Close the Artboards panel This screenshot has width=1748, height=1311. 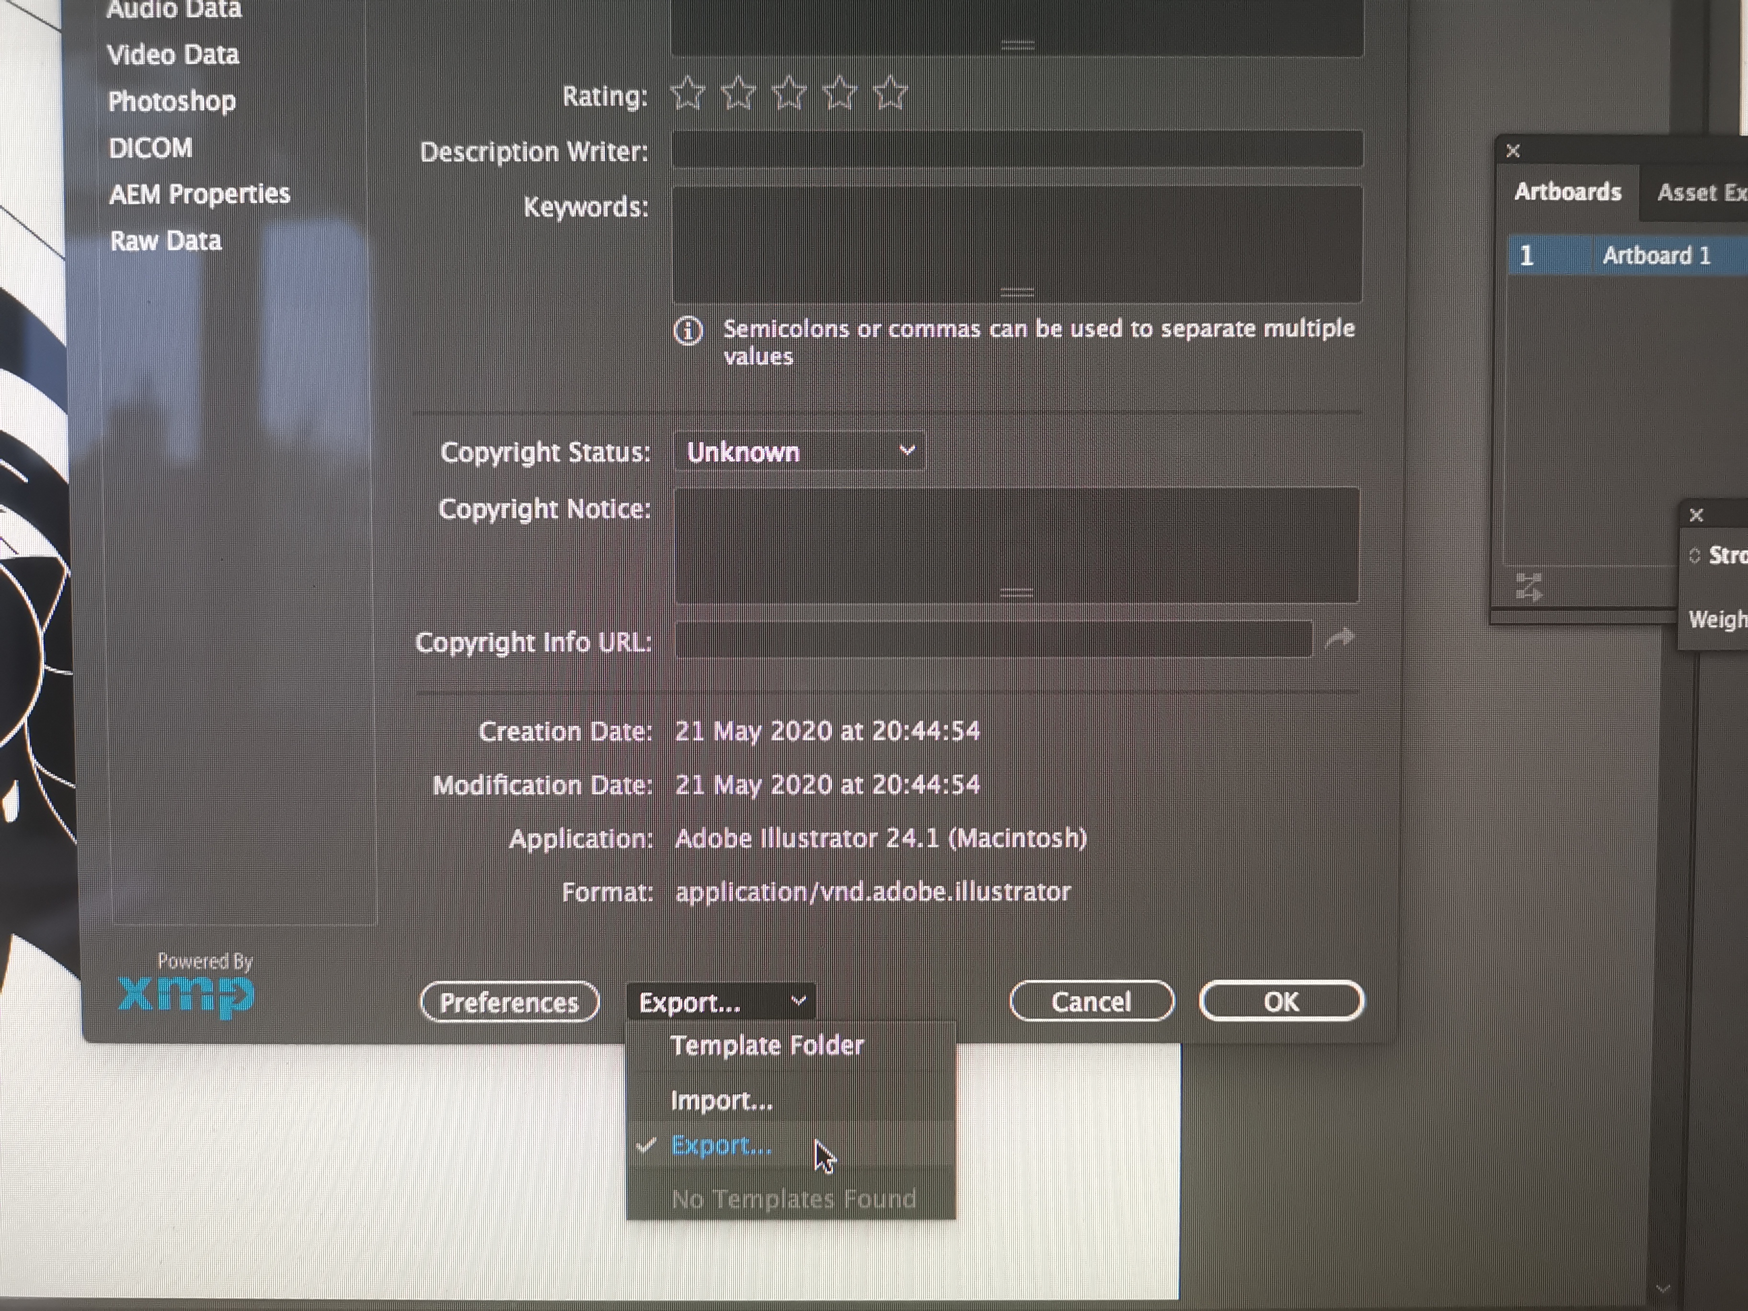pyautogui.click(x=1513, y=151)
